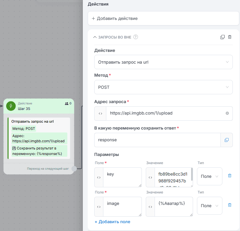240x231 pixels.
Task: Click the response variable name field
Action: [157, 140]
